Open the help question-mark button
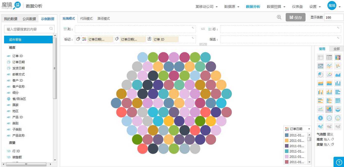The height and width of the screenshot is (167, 344). pyautogui.click(x=339, y=162)
